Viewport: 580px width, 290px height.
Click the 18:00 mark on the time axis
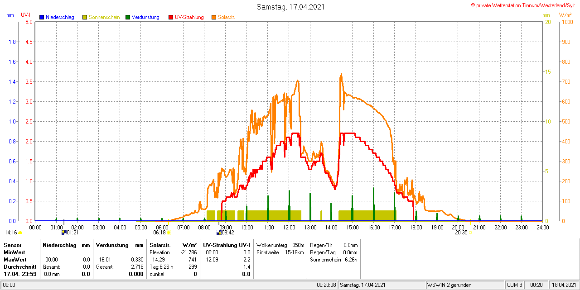point(416,227)
